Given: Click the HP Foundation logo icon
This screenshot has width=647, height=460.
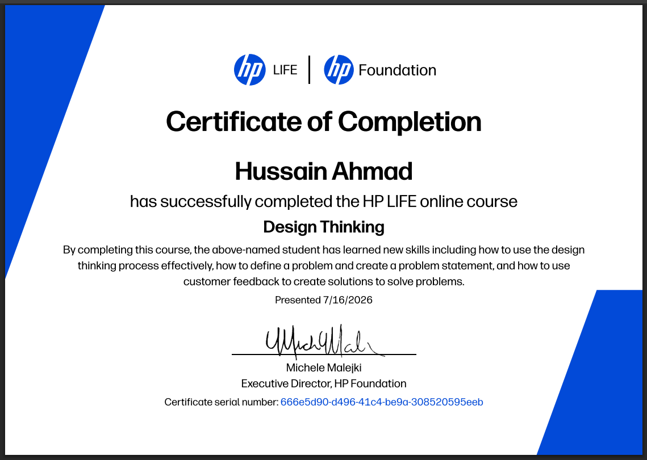Looking at the screenshot, I should pyautogui.click(x=339, y=70).
